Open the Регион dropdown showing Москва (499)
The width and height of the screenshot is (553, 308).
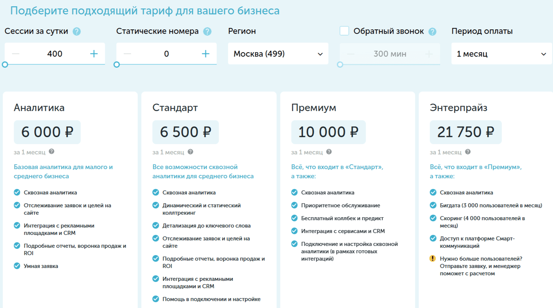[x=278, y=53]
